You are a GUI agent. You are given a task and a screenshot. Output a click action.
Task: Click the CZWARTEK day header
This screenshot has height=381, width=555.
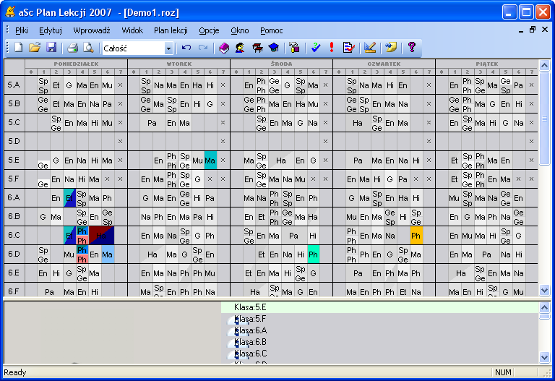click(384, 64)
